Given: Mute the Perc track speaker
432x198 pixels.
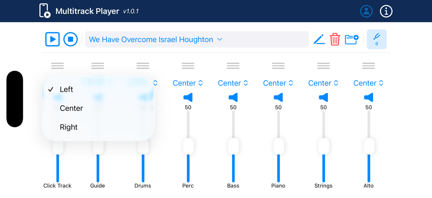Looking at the screenshot, I should click(x=188, y=98).
